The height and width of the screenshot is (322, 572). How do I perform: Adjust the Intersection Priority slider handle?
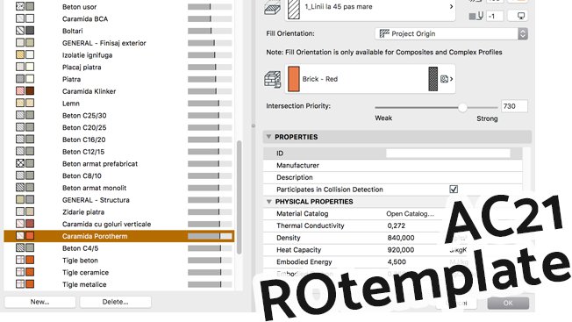coord(462,108)
